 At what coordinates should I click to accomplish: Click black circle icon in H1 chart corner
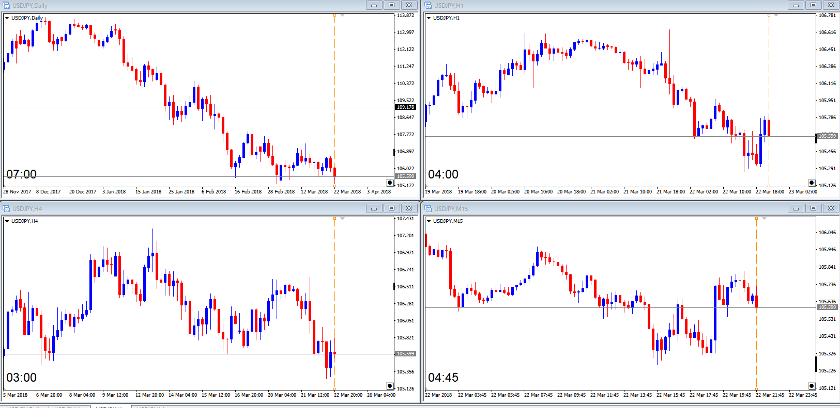(x=812, y=183)
